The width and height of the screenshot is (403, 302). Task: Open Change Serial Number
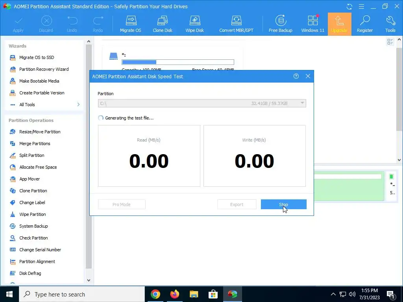[x=40, y=250]
